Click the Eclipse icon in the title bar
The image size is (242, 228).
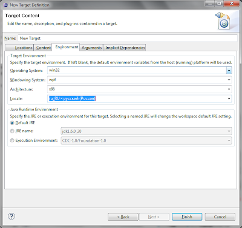coord(6,5)
